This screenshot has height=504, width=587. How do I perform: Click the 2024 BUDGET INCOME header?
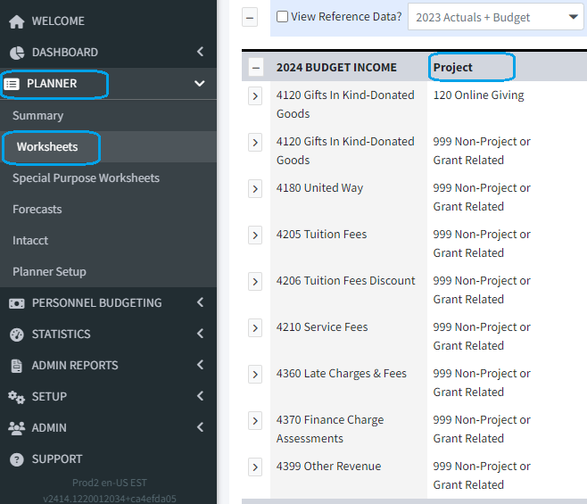336,68
